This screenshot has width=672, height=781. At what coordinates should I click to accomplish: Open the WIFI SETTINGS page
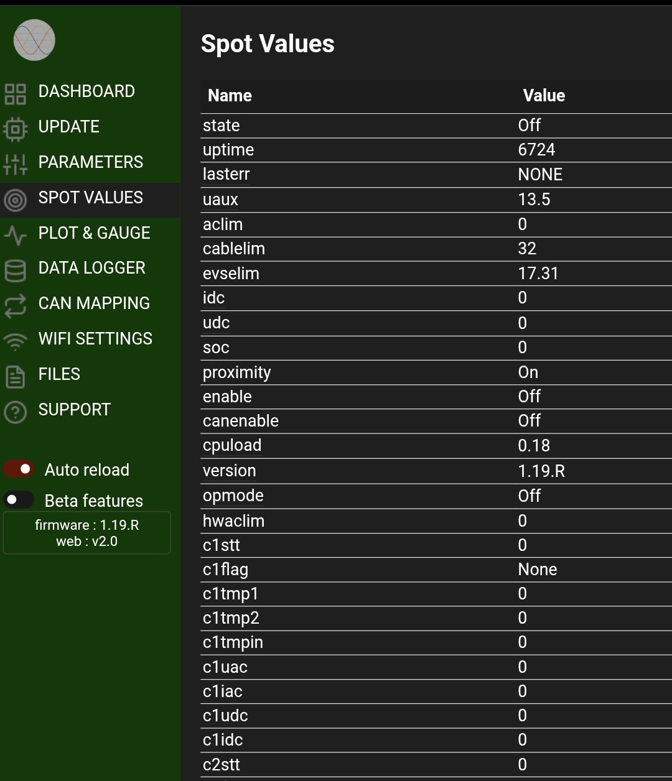pyautogui.click(x=95, y=339)
